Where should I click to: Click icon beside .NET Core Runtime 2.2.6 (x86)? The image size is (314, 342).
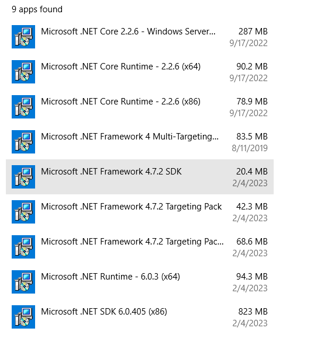[x=23, y=107]
